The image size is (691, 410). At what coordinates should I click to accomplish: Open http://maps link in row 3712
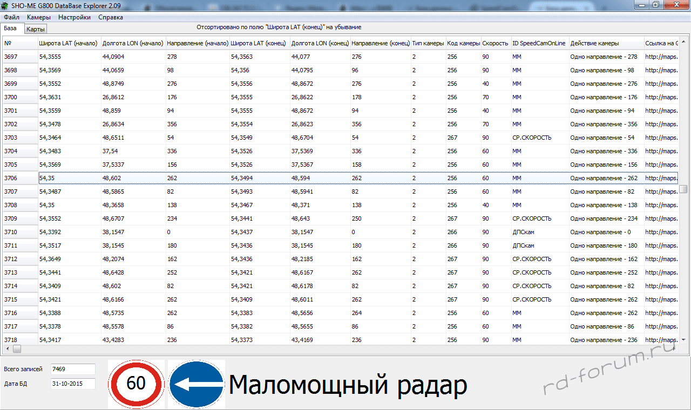click(661, 259)
